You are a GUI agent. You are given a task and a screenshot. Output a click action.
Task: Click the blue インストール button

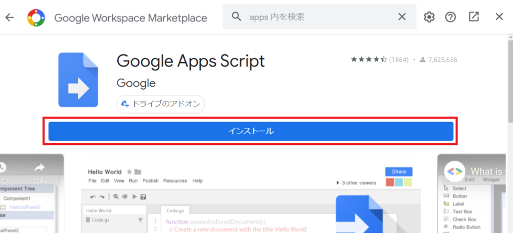tap(250, 131)
